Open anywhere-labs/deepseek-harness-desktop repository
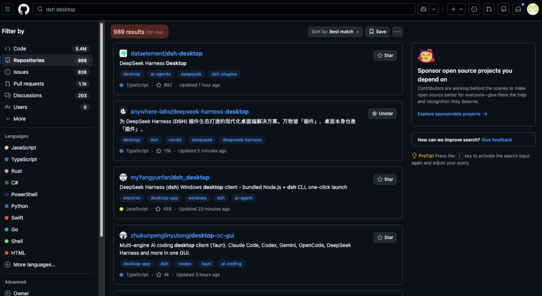This screenshot has width=542, height=296. point(189,112)
